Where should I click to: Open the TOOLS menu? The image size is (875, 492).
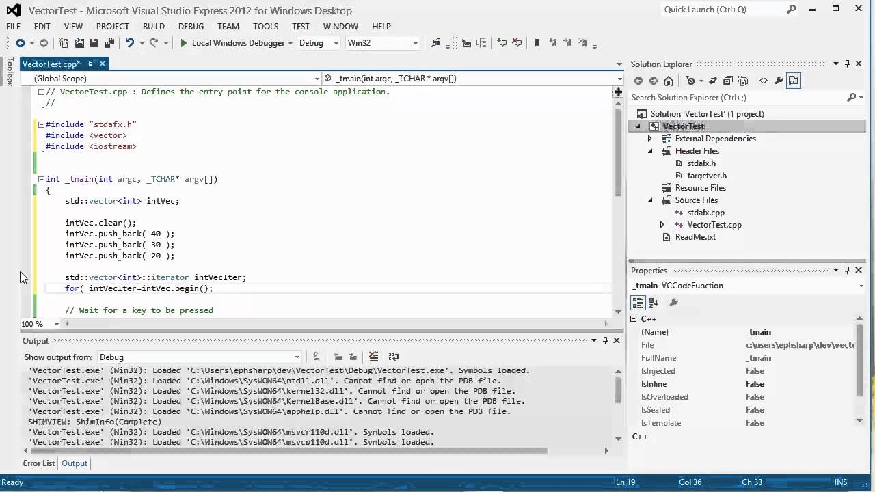click(266, 26)
